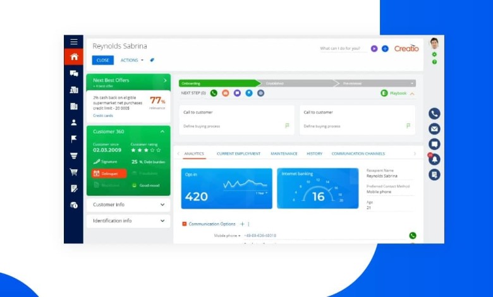Image resolution: width=493 pixels, height=297 pixels.
Task: Expand the Customer Info section
Action: pos(128,205)
